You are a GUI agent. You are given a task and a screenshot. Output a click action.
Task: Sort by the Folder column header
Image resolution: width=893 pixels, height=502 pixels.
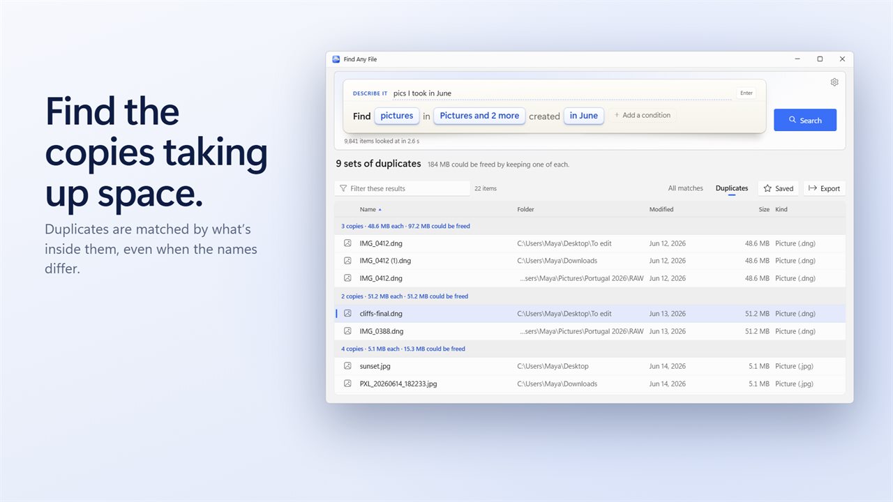[x=525, y=209]
